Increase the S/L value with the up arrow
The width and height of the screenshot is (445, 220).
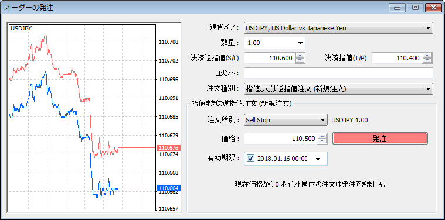pyautogui.click(x=300, y=56)
